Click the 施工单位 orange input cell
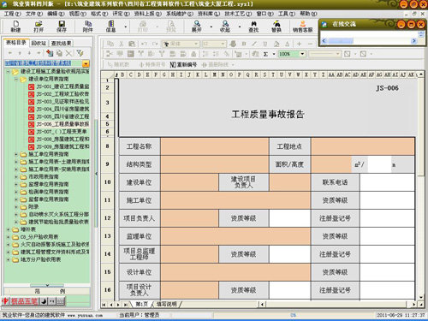This screenshot has width=428, height=321. click(x=236, y=200)
